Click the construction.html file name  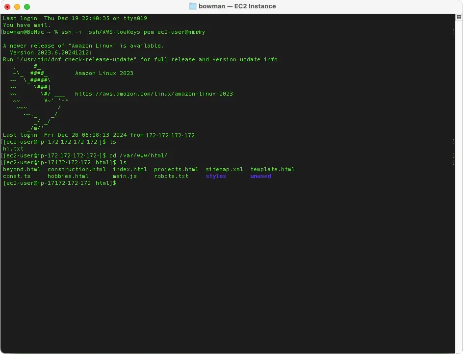pos(77,169)
